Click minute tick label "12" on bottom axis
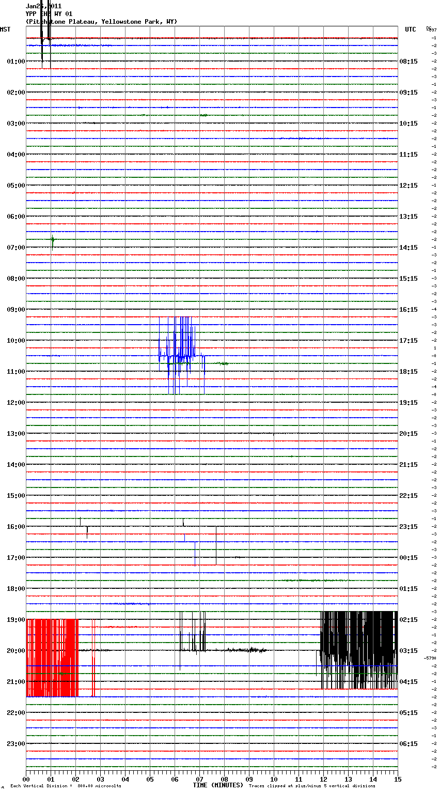 point(324,779)
